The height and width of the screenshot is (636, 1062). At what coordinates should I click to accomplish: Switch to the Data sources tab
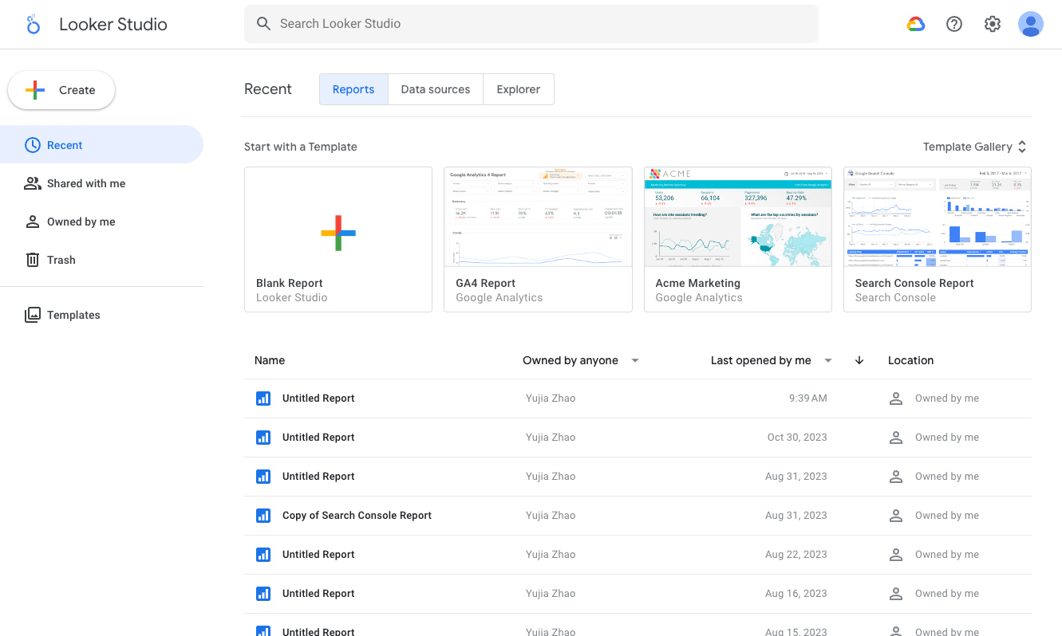point(435,89)
